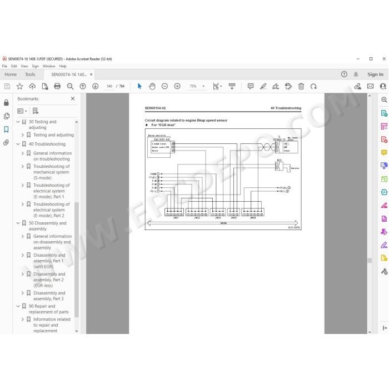Image resolution: width=389 pixels, height=389 pixels.
Task: Click the read mode keyboard icon
Action: point(232,86)
